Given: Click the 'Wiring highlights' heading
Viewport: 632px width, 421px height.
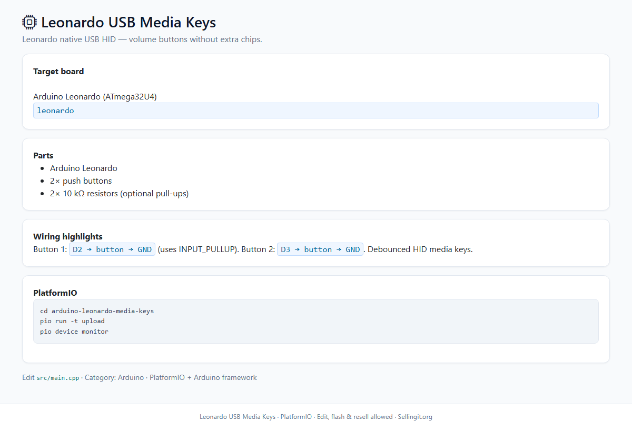Looking at the screenshot, I should (68, 237).
